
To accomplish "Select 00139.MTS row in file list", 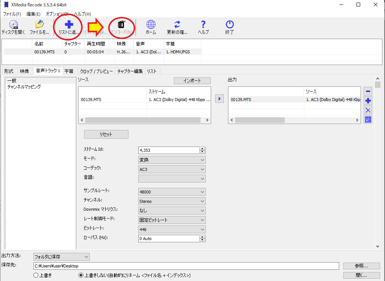I will point(103,52).
